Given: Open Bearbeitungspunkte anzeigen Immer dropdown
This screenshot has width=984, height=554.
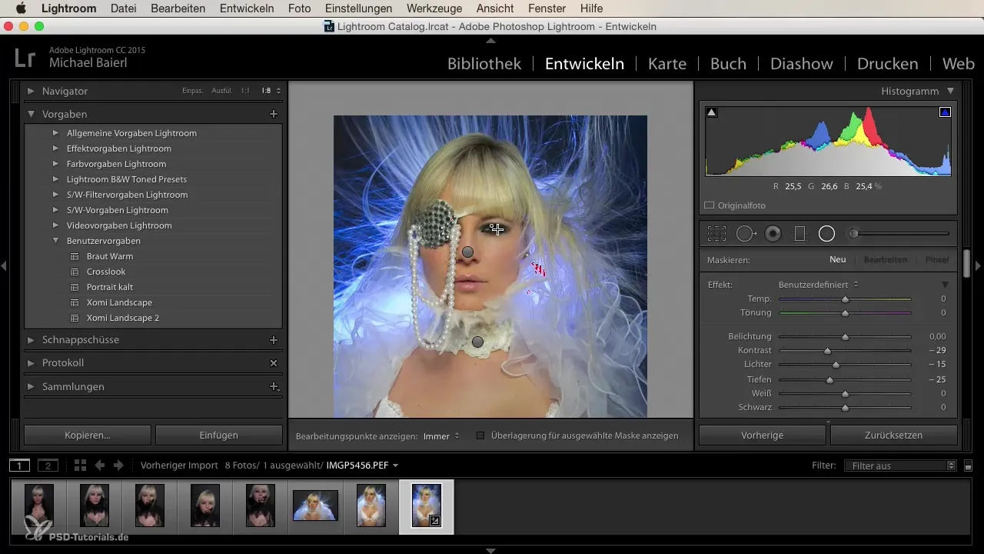Looking at the screenshot, I should click(x=441, y=436).
